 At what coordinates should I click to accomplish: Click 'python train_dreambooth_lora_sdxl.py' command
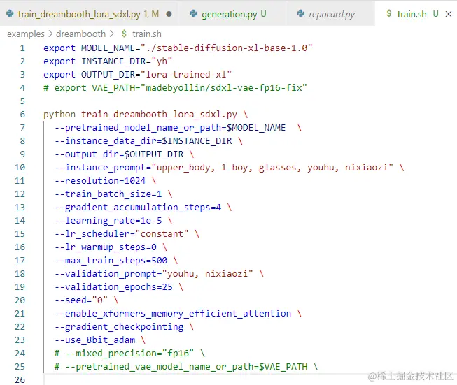pyautogui.click(x=140, y=115)
